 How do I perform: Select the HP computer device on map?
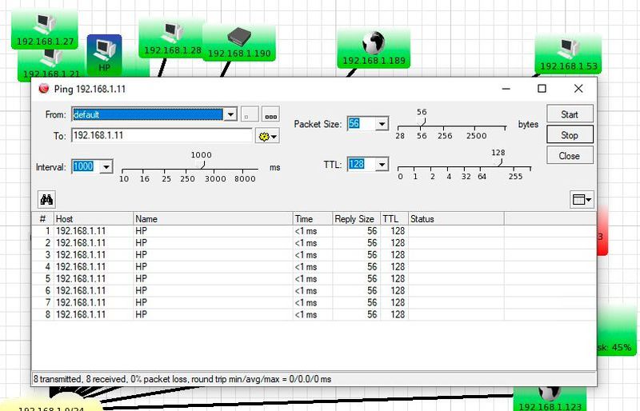(x=104, y=54)
